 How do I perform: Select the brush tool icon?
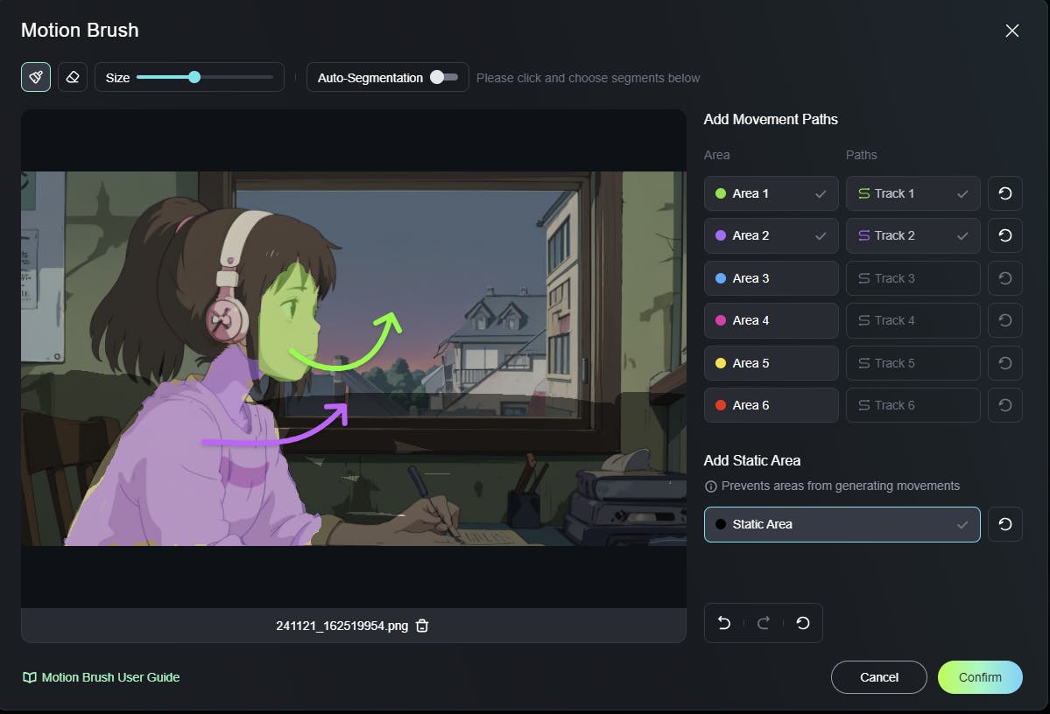pos(36,77)
